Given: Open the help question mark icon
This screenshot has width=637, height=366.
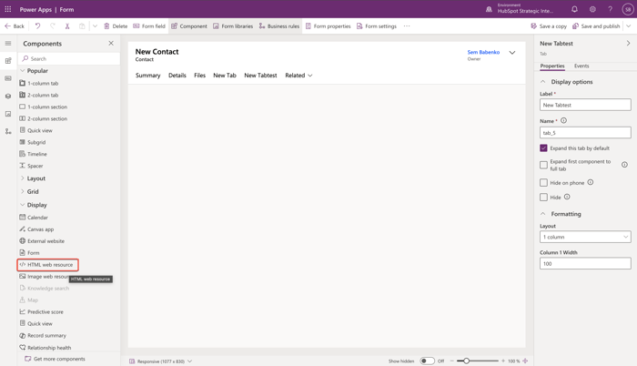Looking at the screenshot, I should (611, 9).
